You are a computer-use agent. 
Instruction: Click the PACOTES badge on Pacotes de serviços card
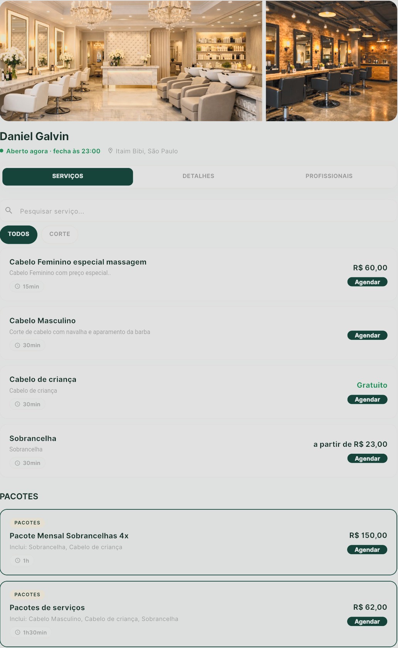point(27,594)
